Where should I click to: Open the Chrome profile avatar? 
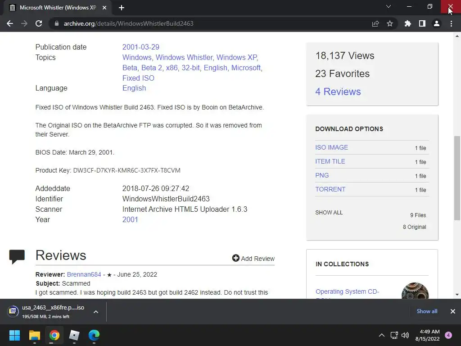coord(437,23)
